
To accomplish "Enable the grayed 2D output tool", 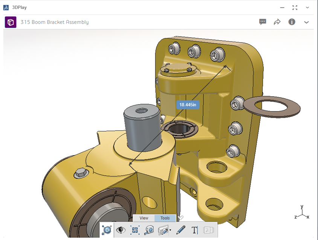I will tap(208, 230).
